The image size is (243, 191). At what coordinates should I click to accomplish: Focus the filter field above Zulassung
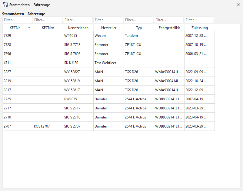[x=199, y=20]
